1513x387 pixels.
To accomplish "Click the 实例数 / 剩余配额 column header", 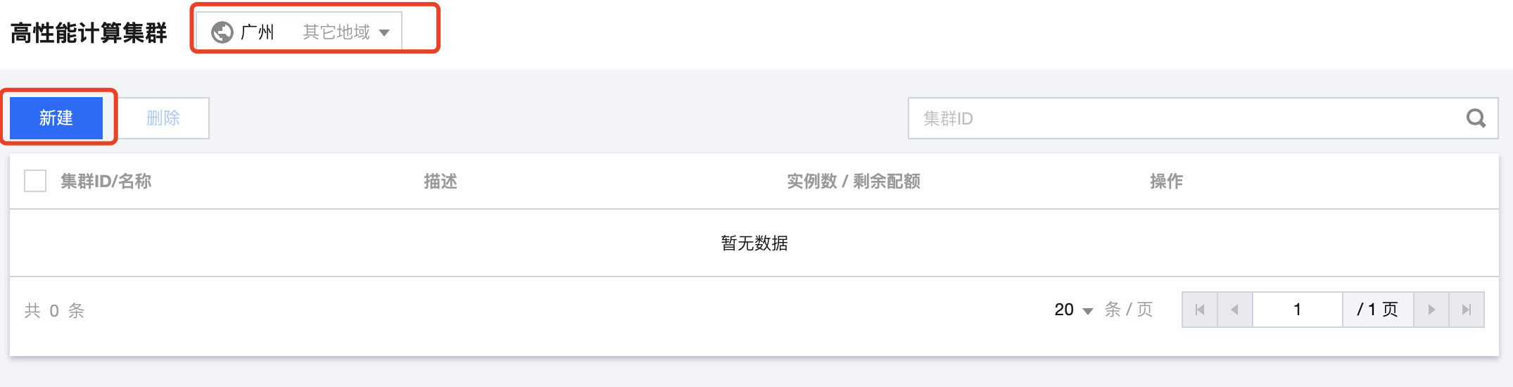I will [854, 182].
